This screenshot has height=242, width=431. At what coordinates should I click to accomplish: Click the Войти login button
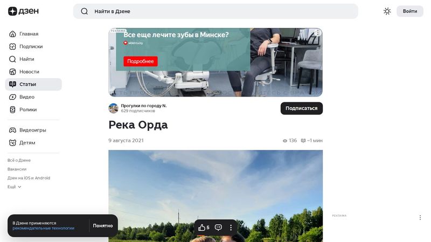click(410, 11)
